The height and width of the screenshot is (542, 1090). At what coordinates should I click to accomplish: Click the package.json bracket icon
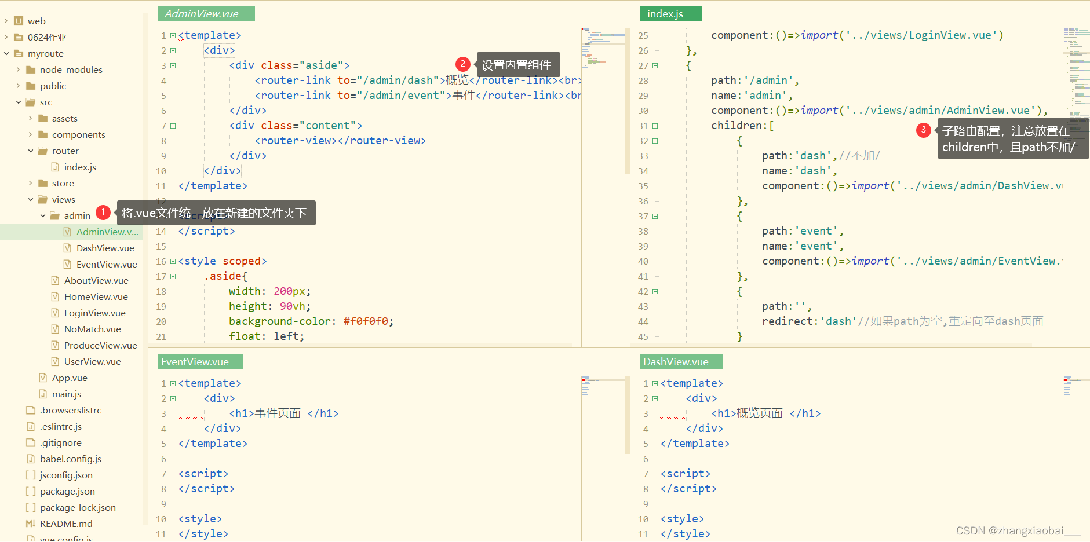[x=31, y=491]
